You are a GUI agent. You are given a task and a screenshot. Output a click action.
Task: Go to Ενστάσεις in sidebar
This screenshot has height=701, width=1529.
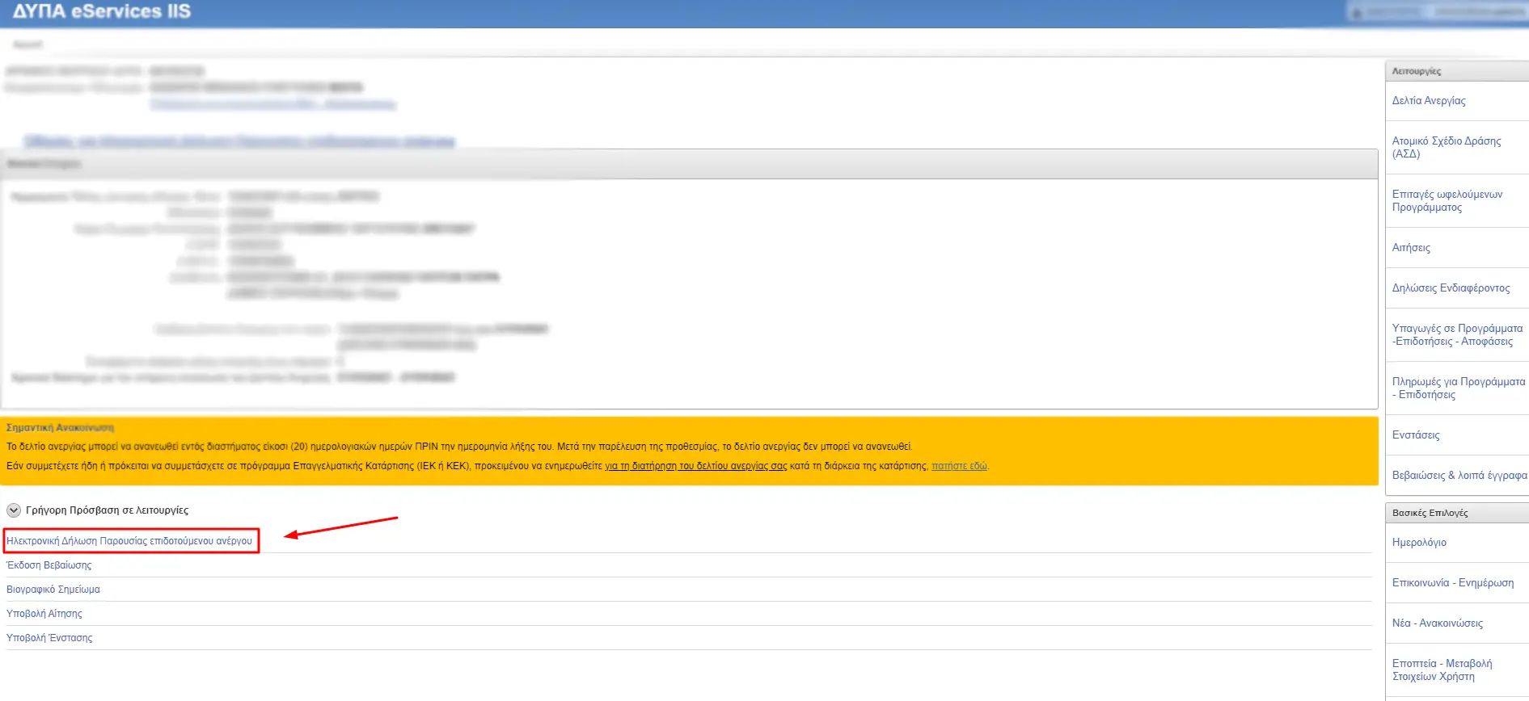pos(1416,435)
